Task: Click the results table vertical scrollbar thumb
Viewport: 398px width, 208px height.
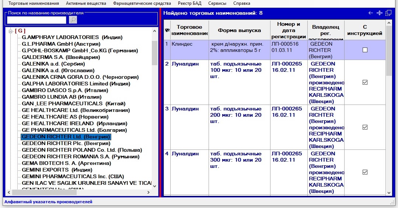Action: 389,52
